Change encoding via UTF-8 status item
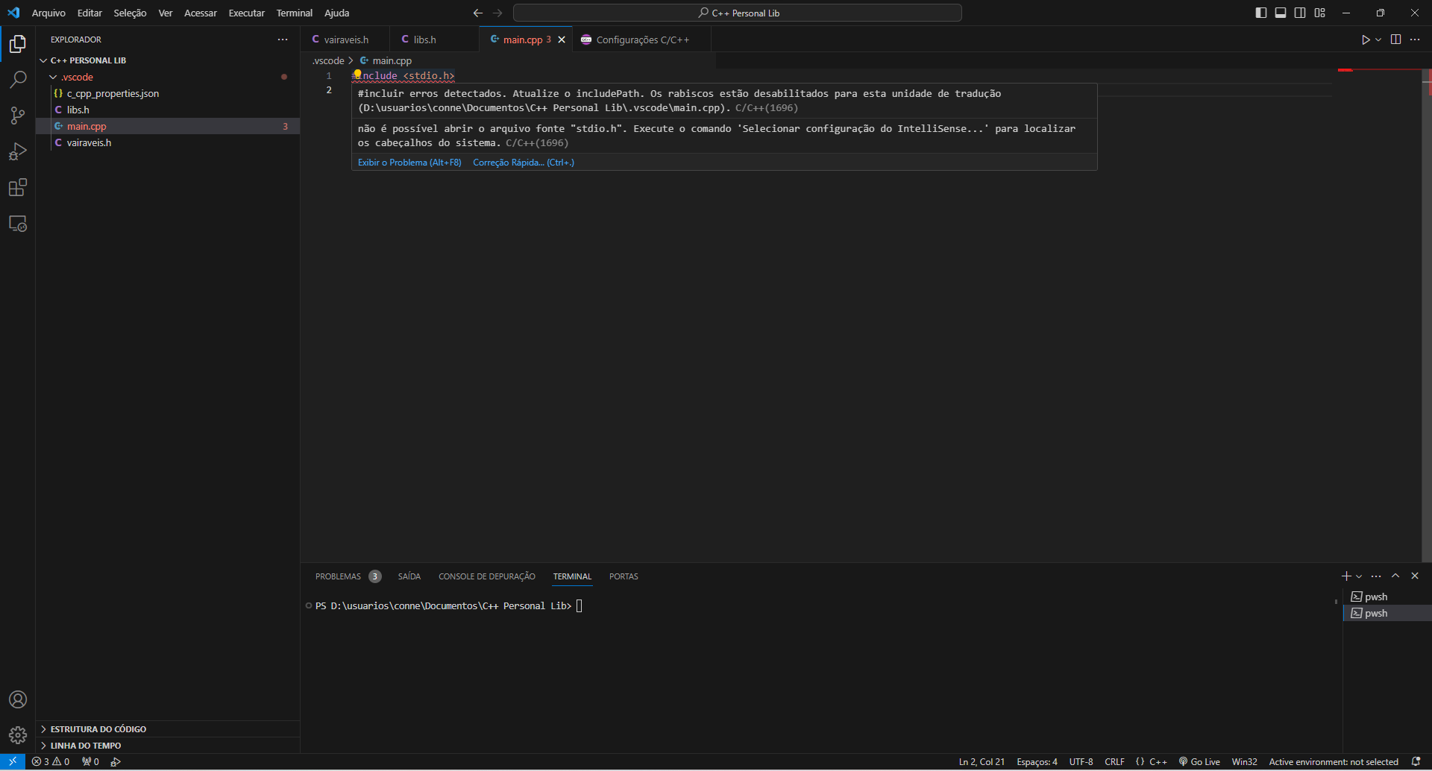Image resolution: width=1432 pixels, height=771 pixels. point(1081,761)
